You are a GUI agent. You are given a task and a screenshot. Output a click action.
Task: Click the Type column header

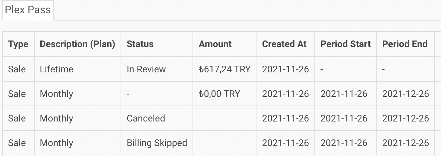click(18, 44)
